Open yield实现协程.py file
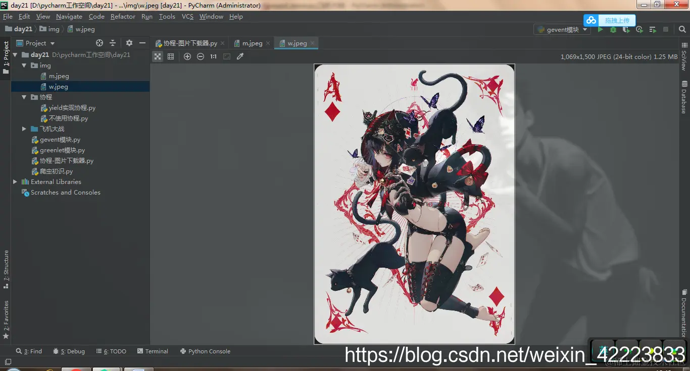690x371 pixels. 72,108
